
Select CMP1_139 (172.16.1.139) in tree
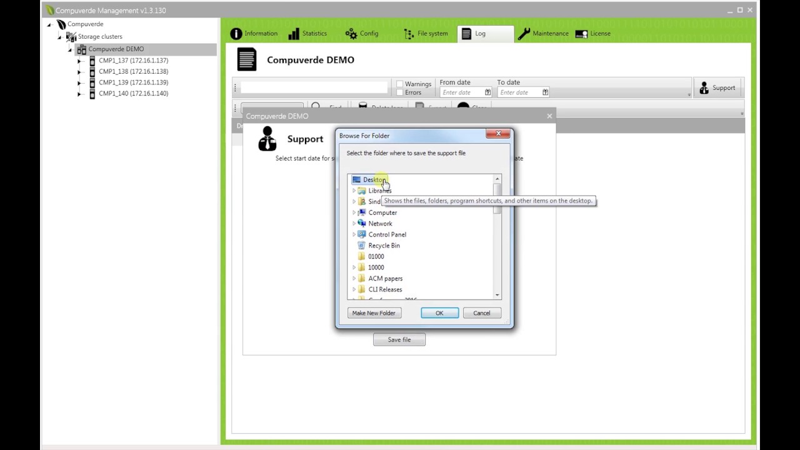coord(133,82)
